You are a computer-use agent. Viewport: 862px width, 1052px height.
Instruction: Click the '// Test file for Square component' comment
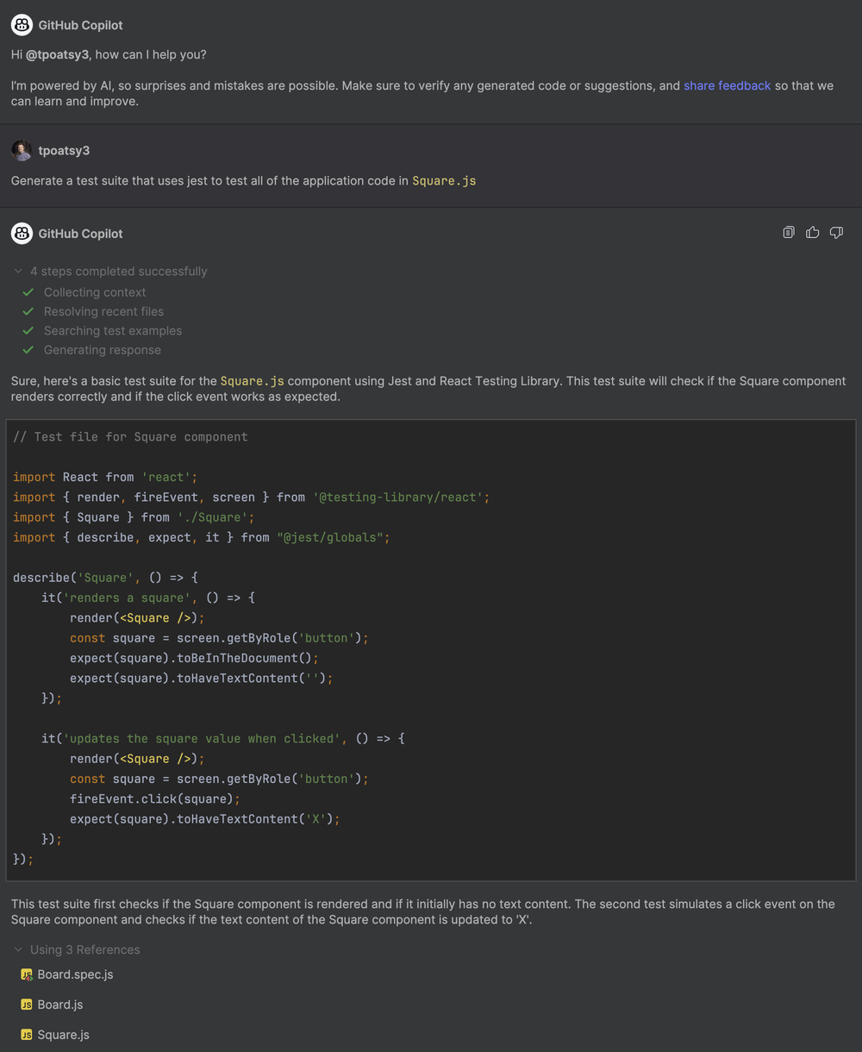(x=130, y=437)
